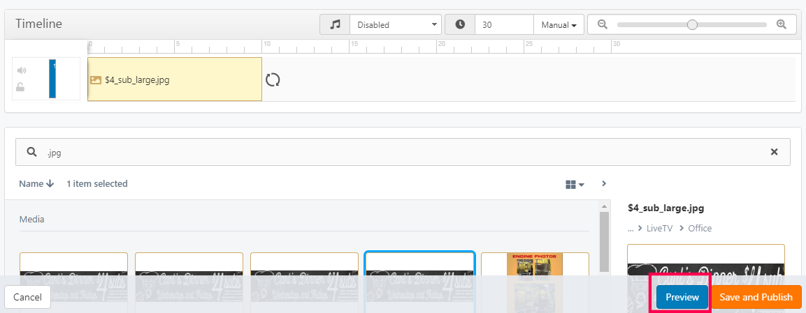This screenshot has height=313, width=806.
Task: Select the $4_sub_large.jpg timeline clip
Action: 175,79
